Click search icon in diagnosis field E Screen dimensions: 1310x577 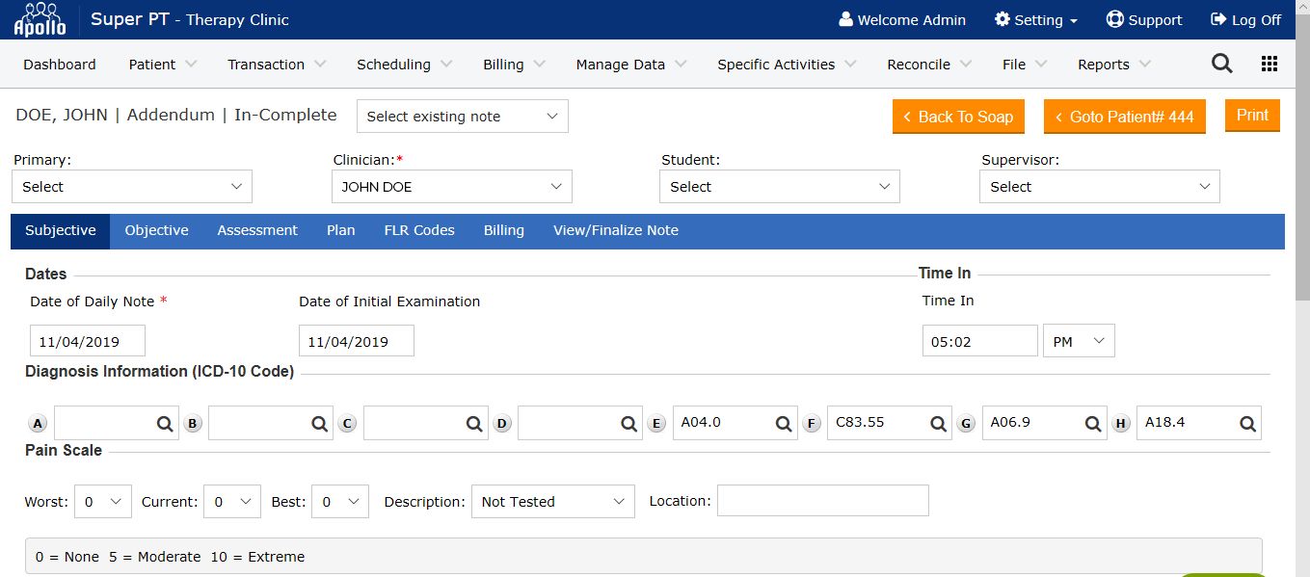(784, 423)
